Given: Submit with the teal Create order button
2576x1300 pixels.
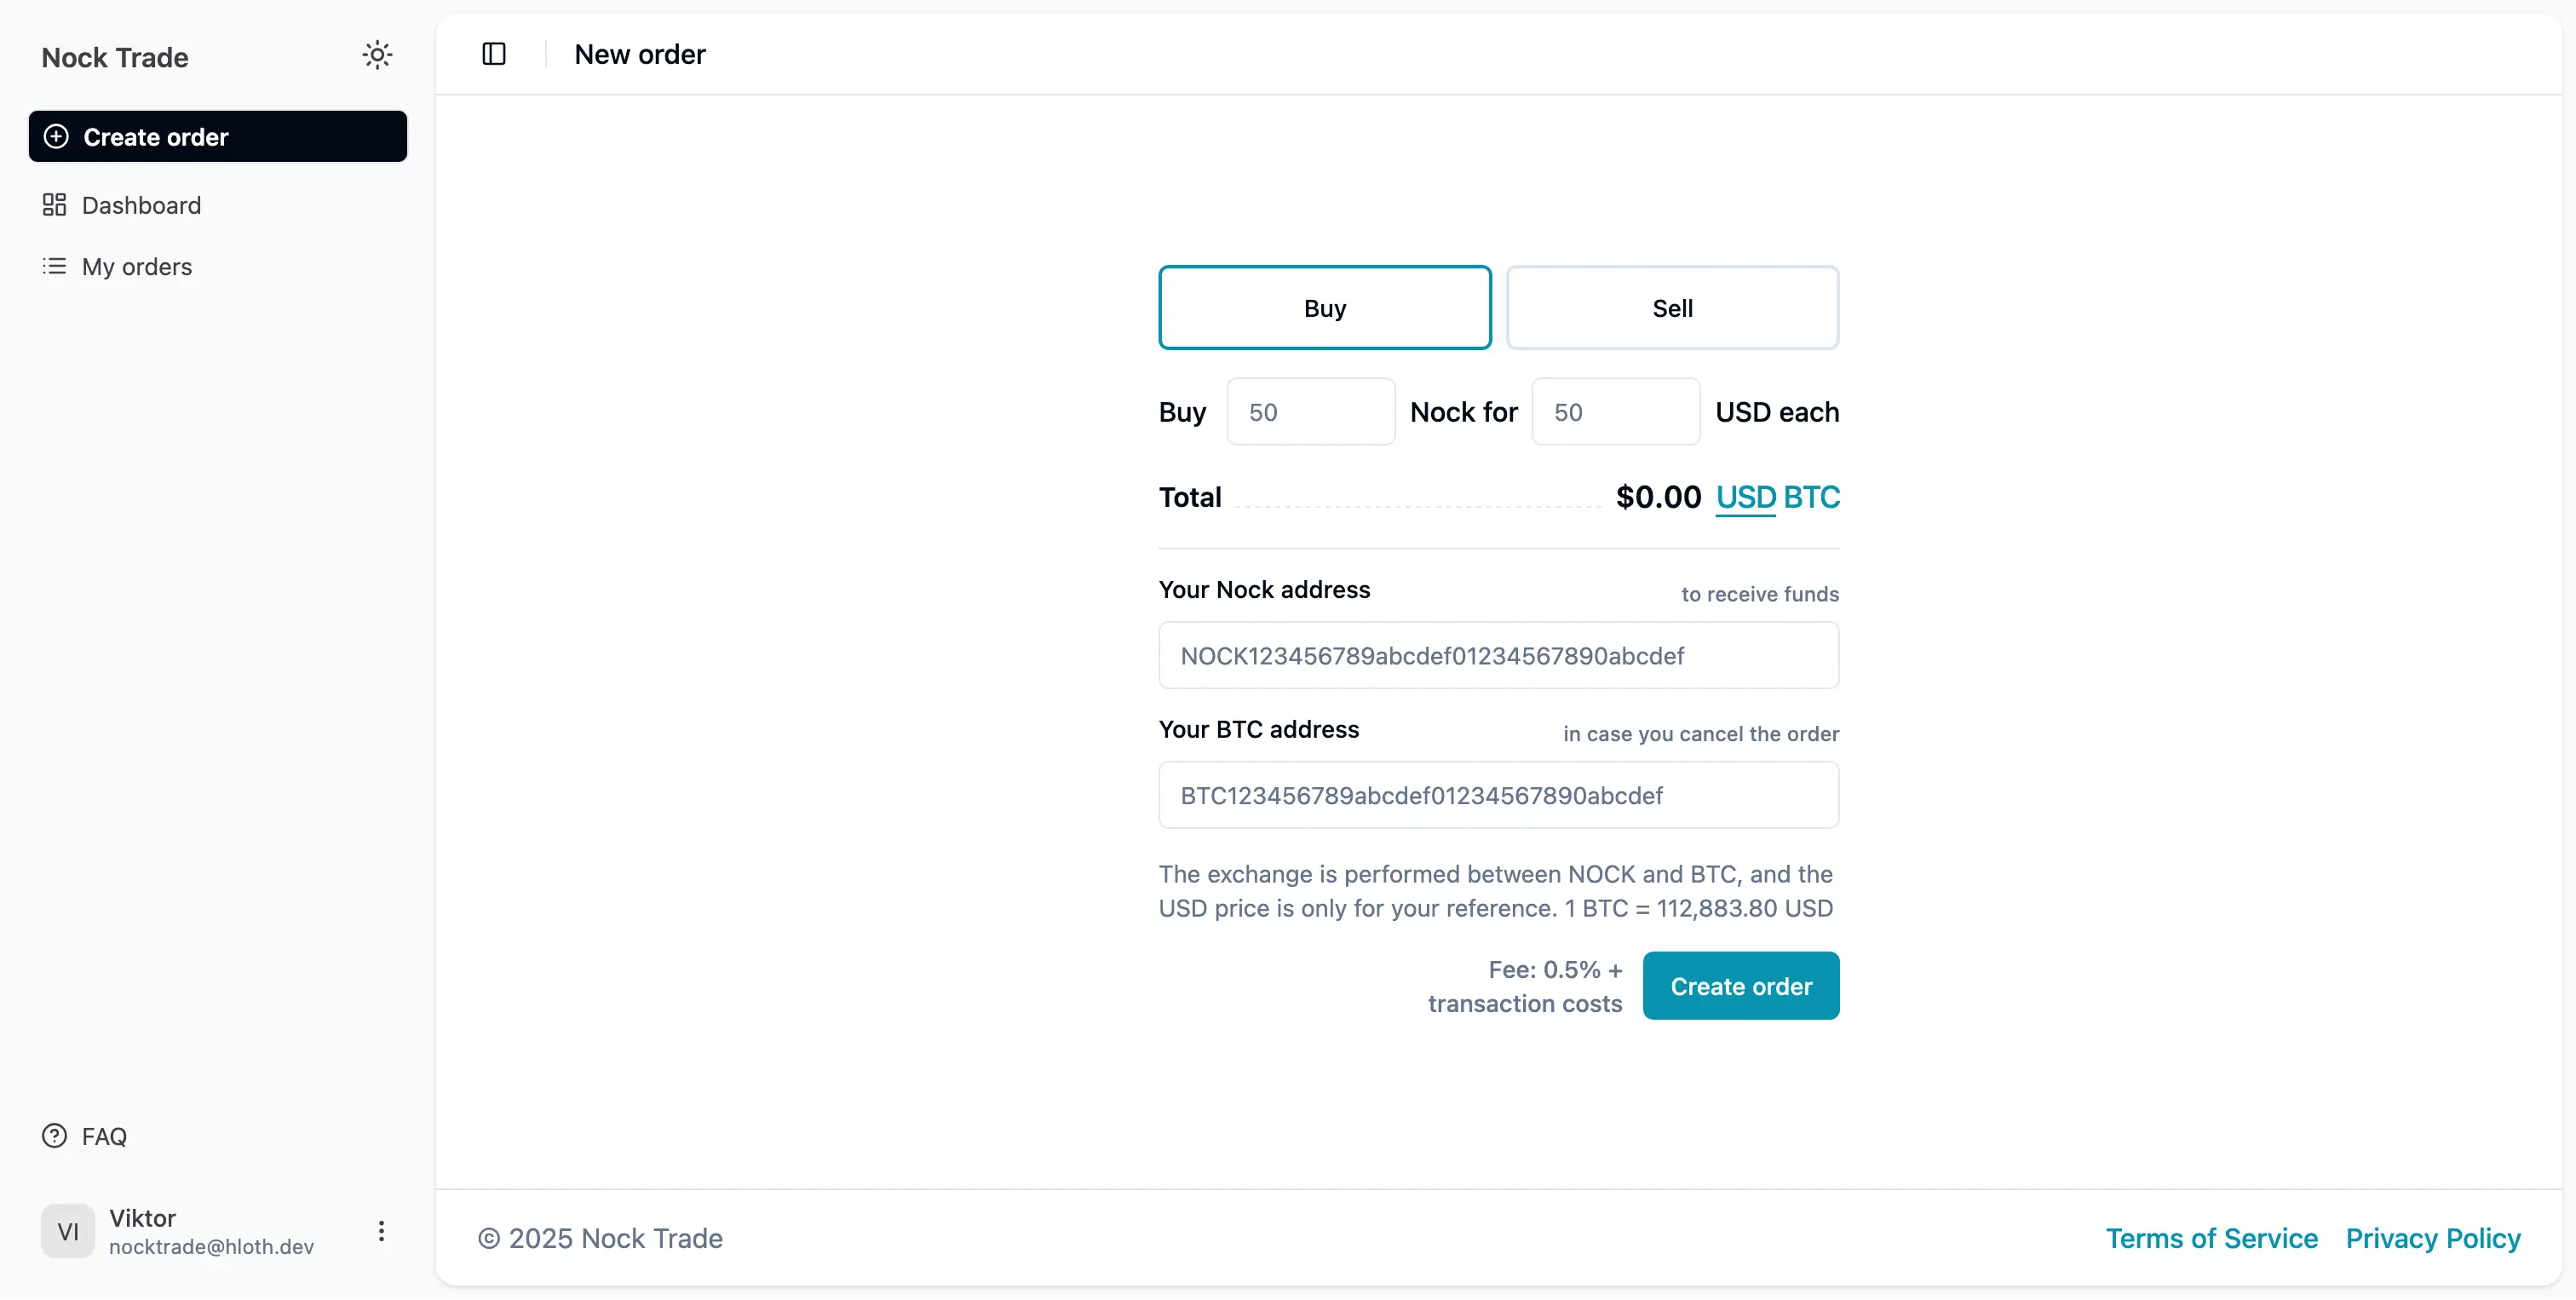Looking at the screenshot, I should (x=1739, y=985).
